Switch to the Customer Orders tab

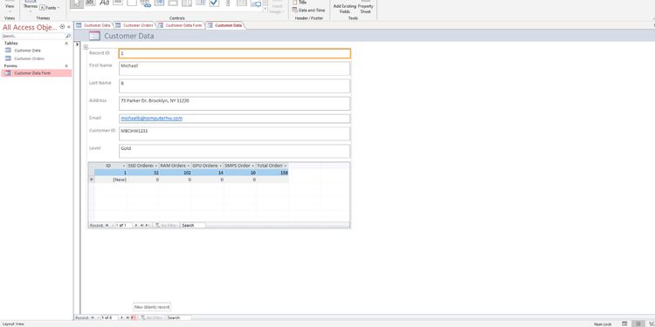click(134, 25)
